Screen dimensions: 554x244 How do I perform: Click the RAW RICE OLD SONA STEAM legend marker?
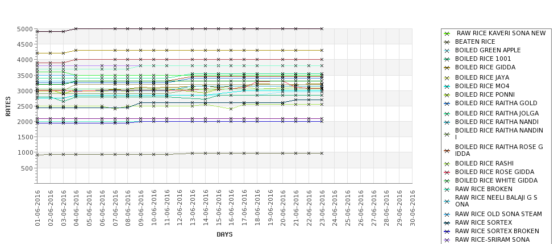447,214
